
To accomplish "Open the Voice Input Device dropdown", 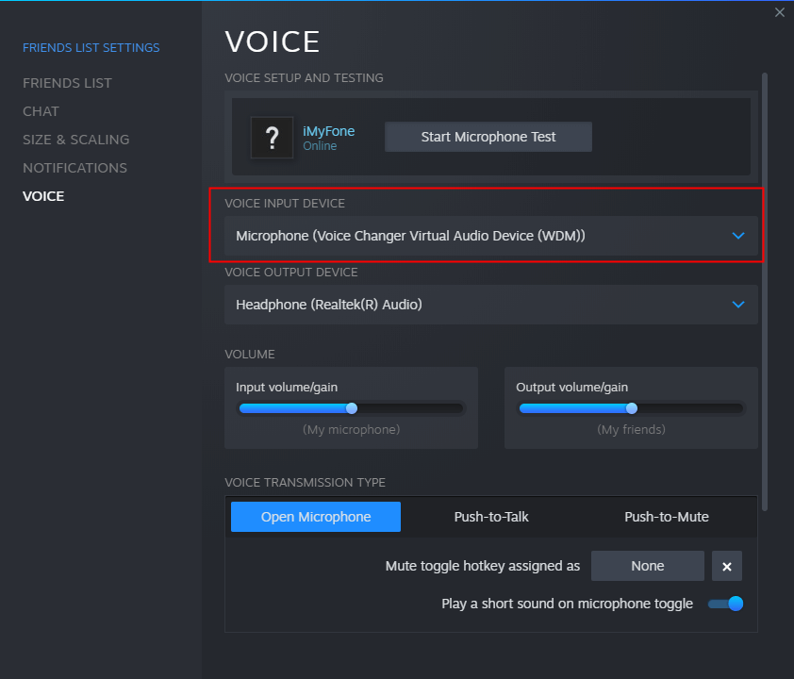I will tap(491, 236).
